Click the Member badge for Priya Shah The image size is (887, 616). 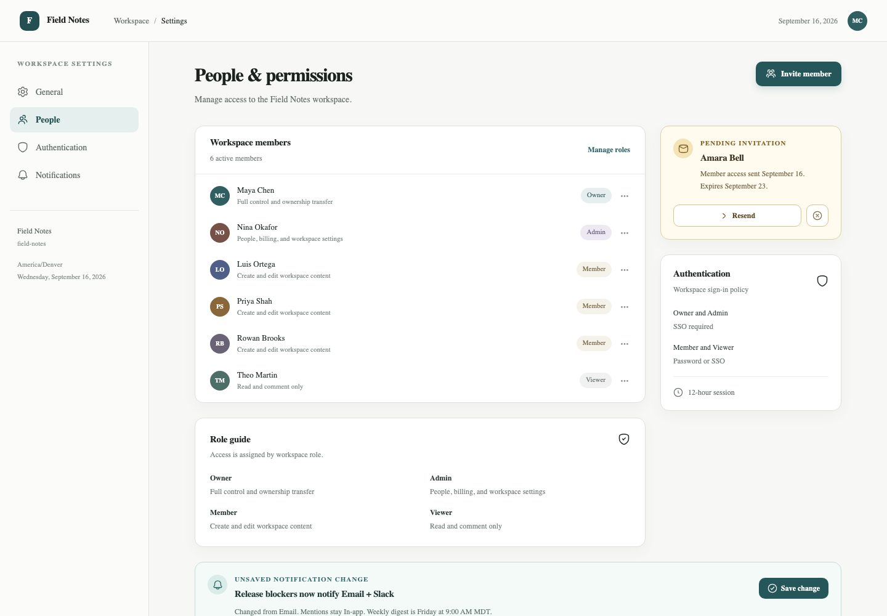coord(594,306)
